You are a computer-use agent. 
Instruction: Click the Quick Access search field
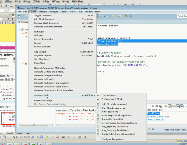[x=182, y=16]
